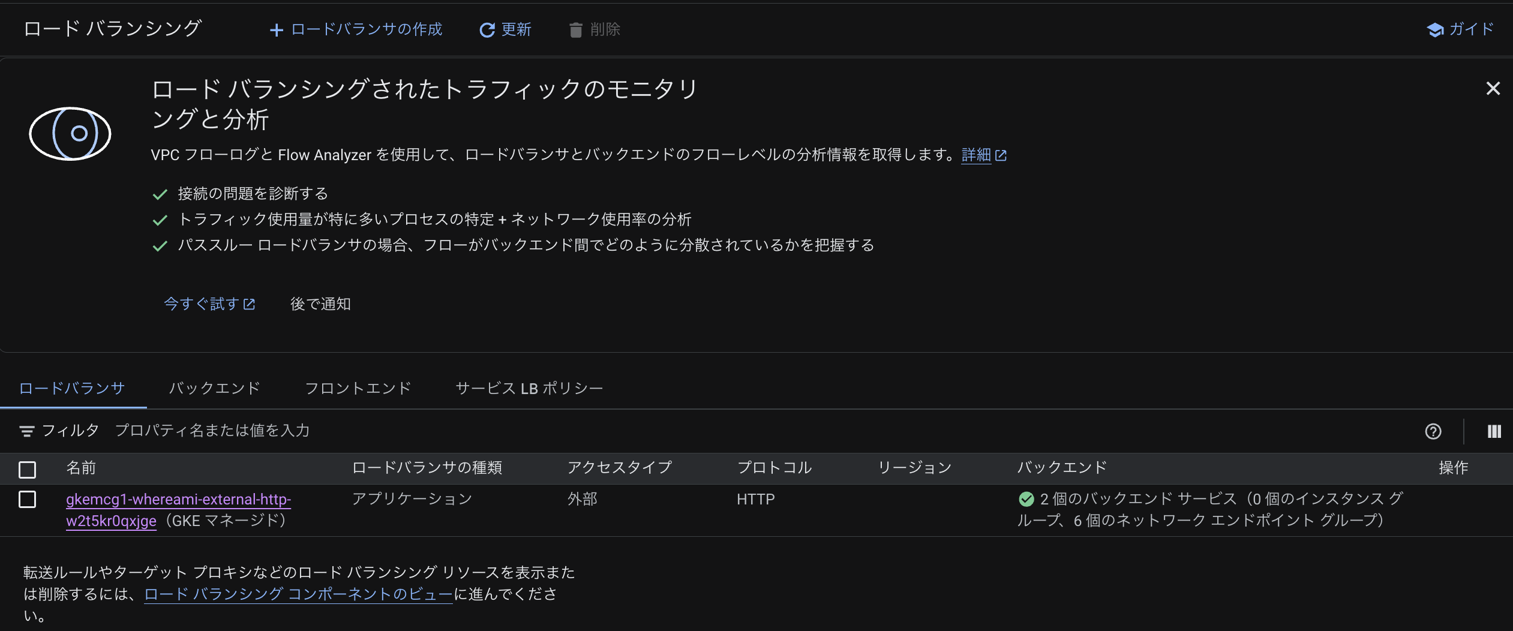Open the refresh (更新) icon to reload list
This screenshot has width=1513, height=631.
tap(488, 29)
